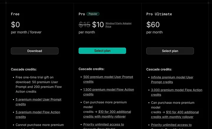
Task: Open the Windsurf Early Adopter Price link
Action: pos(118,25)
